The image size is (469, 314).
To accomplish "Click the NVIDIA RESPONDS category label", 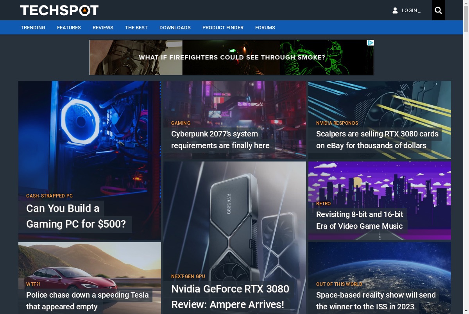I will click(337, 123).
